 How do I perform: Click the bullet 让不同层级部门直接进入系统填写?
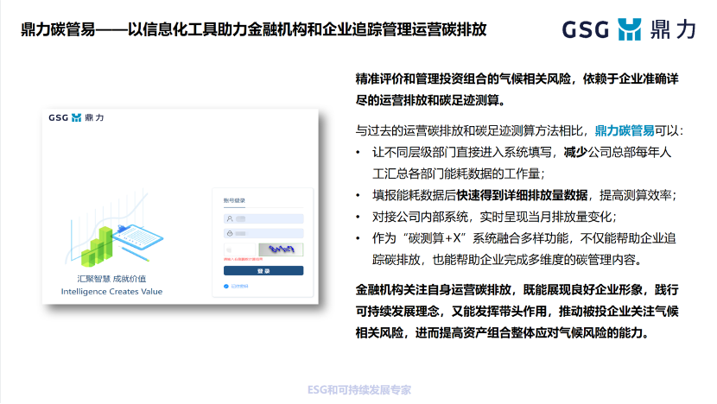[522, 163]
